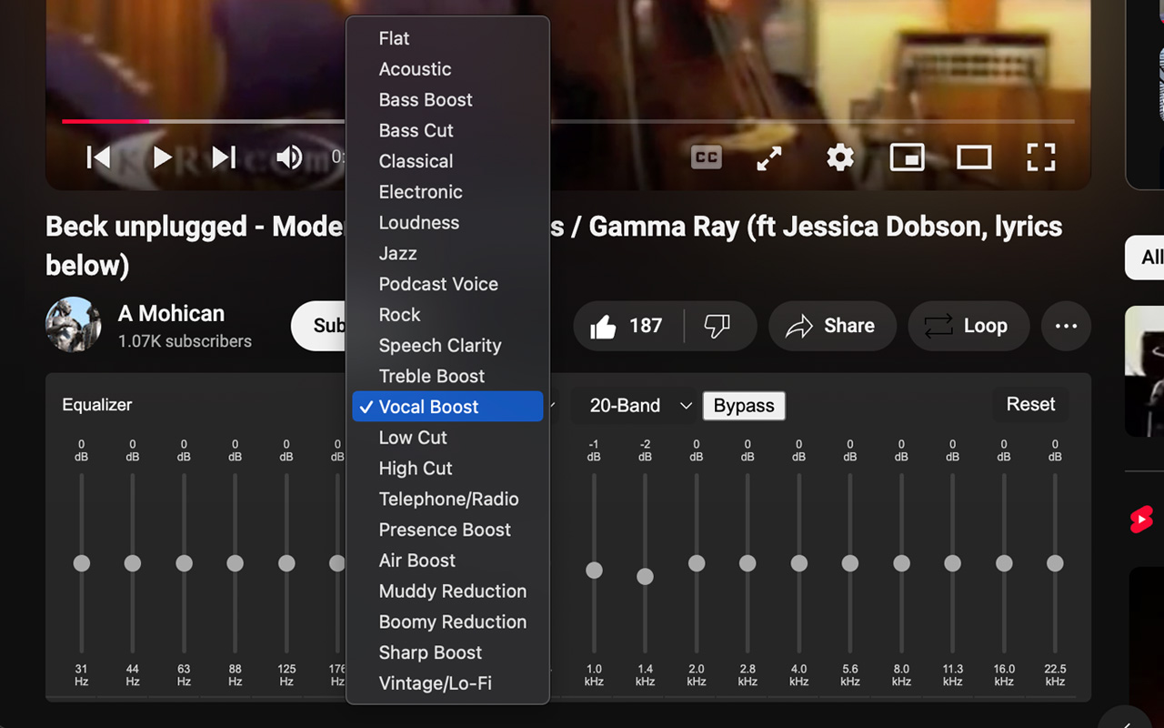Open more actions three-dot menu

(x=1066, y=326)
